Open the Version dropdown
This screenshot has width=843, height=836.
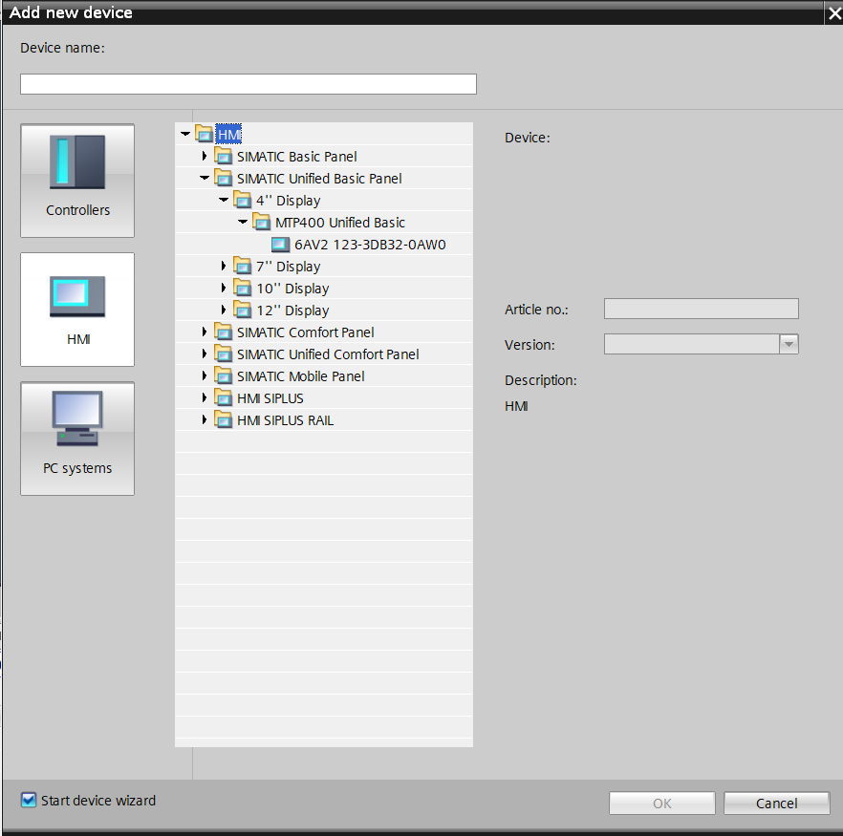click(789, 344)
